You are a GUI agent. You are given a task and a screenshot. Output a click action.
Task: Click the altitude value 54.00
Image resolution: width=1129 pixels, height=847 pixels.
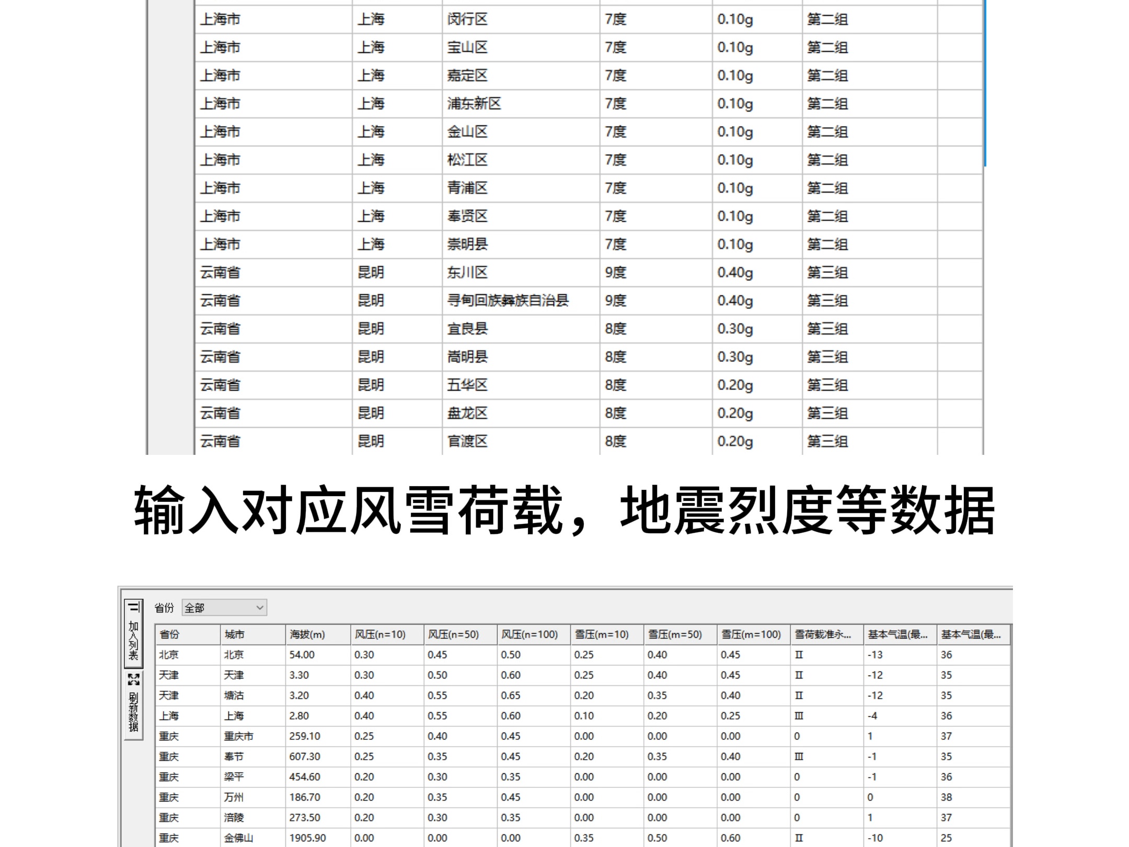[x=302, y=655]
